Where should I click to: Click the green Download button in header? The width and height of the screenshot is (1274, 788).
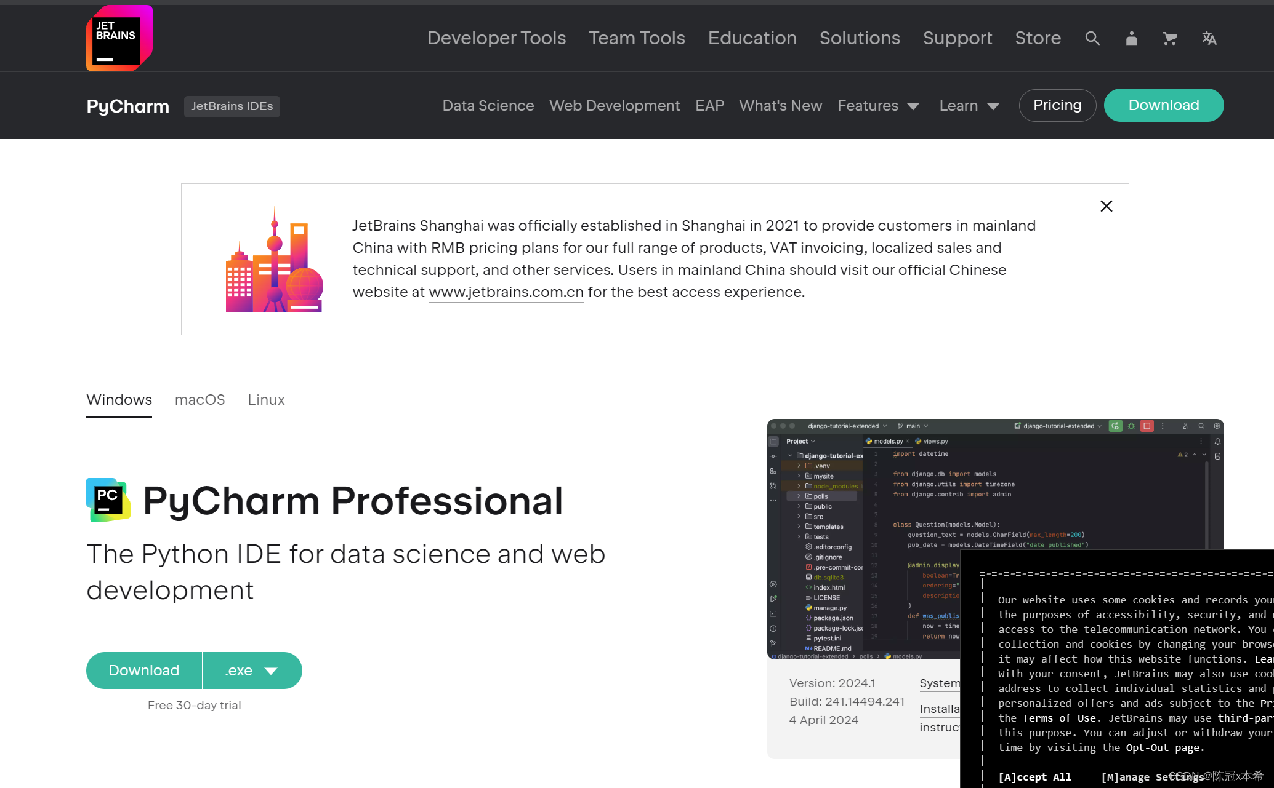click(1163, 105)
